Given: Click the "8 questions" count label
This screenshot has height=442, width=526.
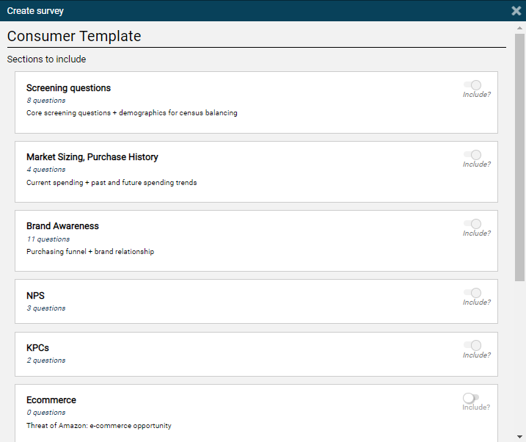Looking at the screenshot, I should click(45, 101).
